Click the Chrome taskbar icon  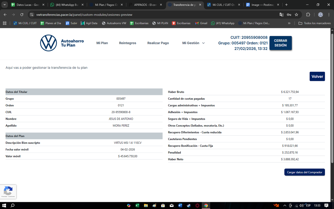(x=206, y=205)
